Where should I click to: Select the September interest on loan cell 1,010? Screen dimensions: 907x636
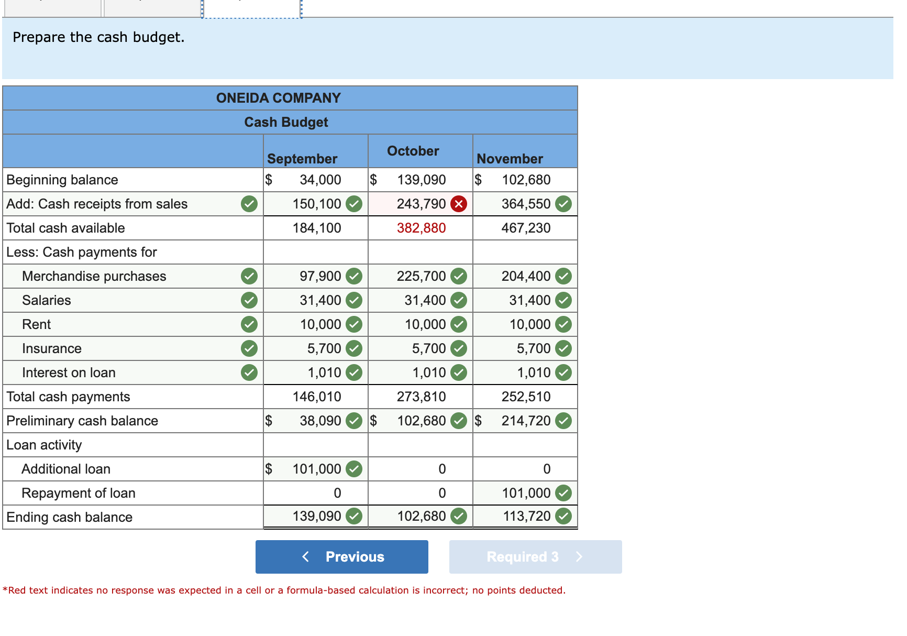pos(316,372)
